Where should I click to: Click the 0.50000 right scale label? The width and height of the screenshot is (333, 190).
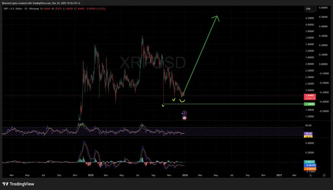[x=324, y=17]
